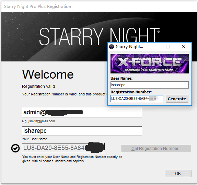Click the registration number field beside the checkmark

pos(63,148)
